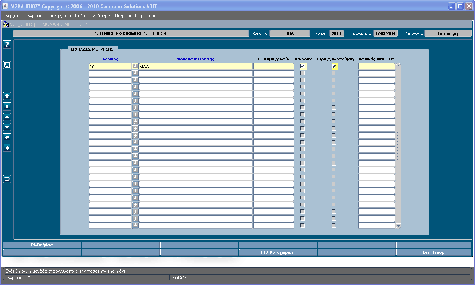The height and width of the screenshot is (285, 475).
Task: Click the F1=Βοήθεια button
Action: click(x=42, y=245)
